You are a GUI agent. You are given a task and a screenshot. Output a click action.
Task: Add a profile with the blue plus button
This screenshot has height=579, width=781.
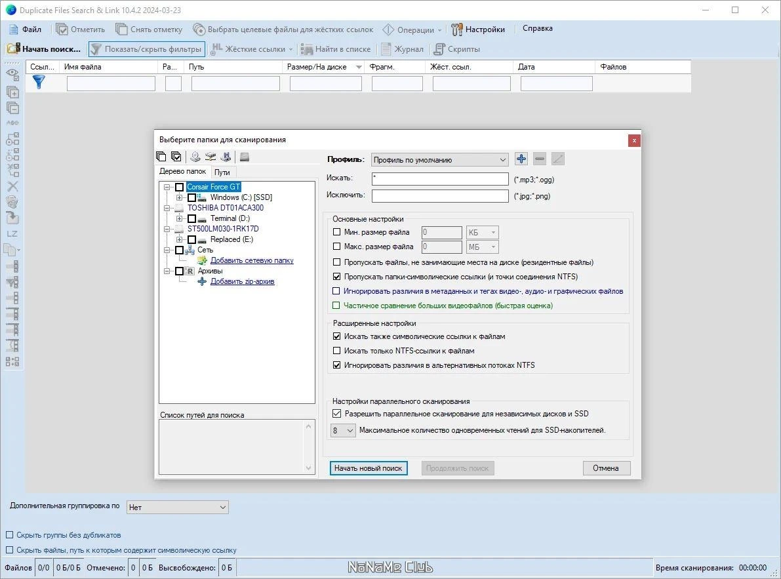pyautogui.click(x=521, y=159)
